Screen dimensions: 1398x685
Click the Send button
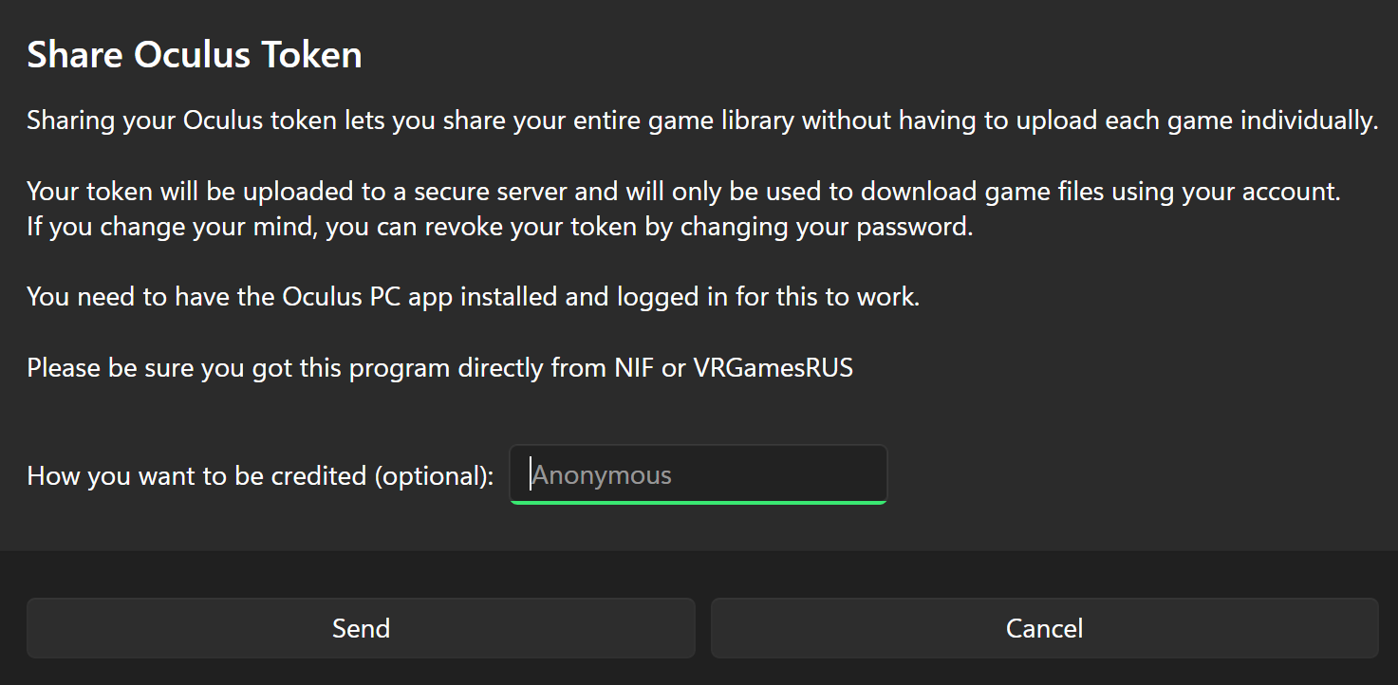tap(361, 628)
